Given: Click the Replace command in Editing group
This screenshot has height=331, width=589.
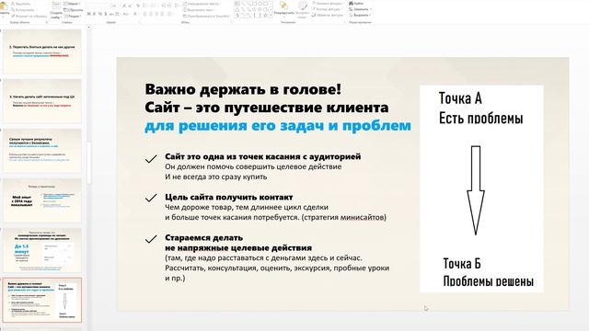Looking at the screenshot, I should (360, 9).
